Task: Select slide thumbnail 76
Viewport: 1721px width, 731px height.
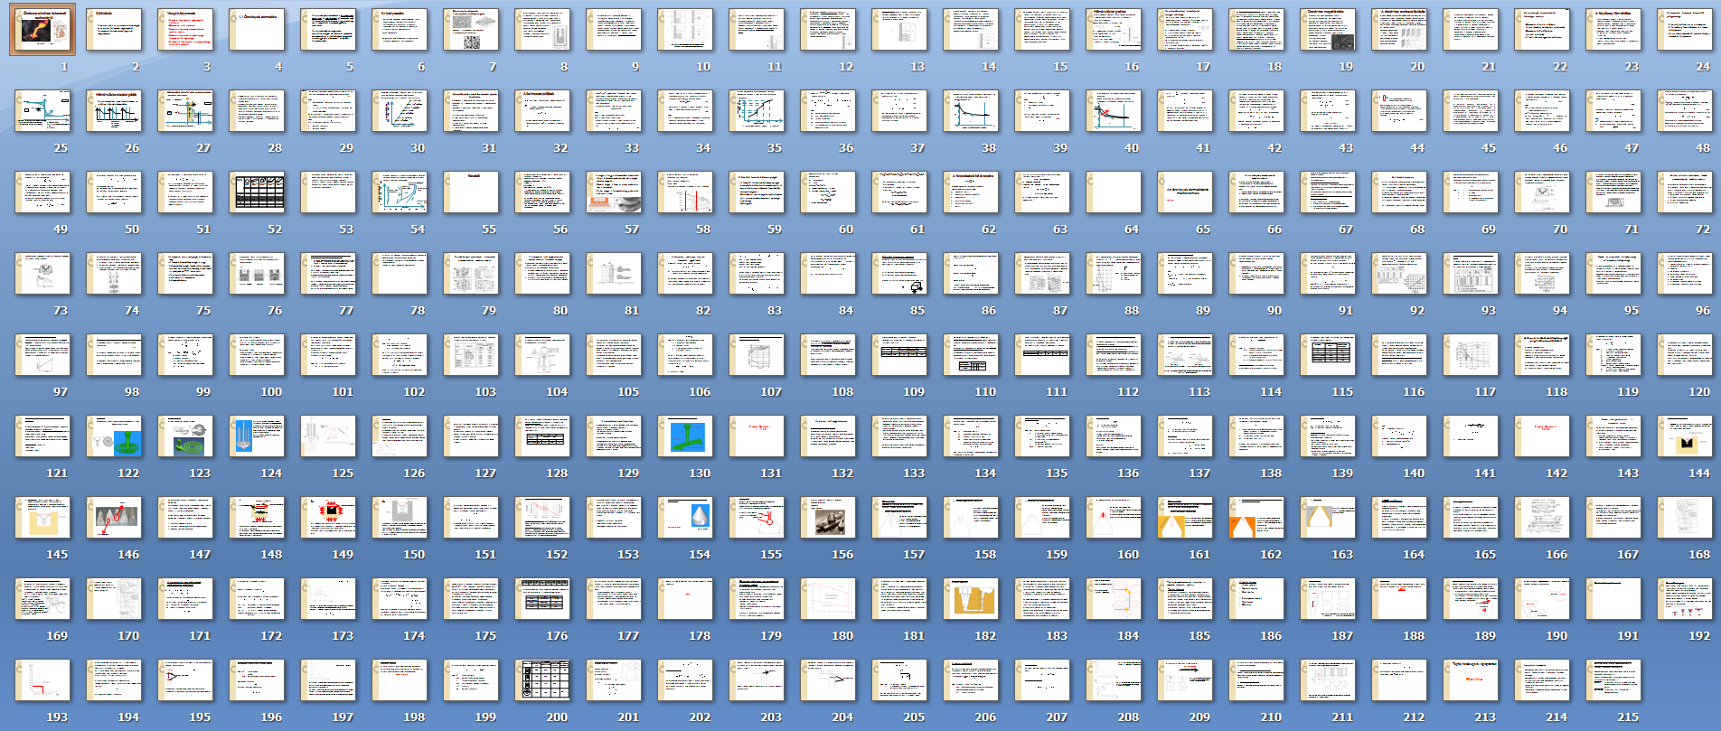Action: [x=257, y=274]
